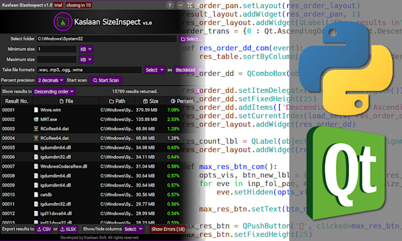Viewport: 402px width, 241px height.
Task: Open the help question mark button
Action: tap(169, 5)
